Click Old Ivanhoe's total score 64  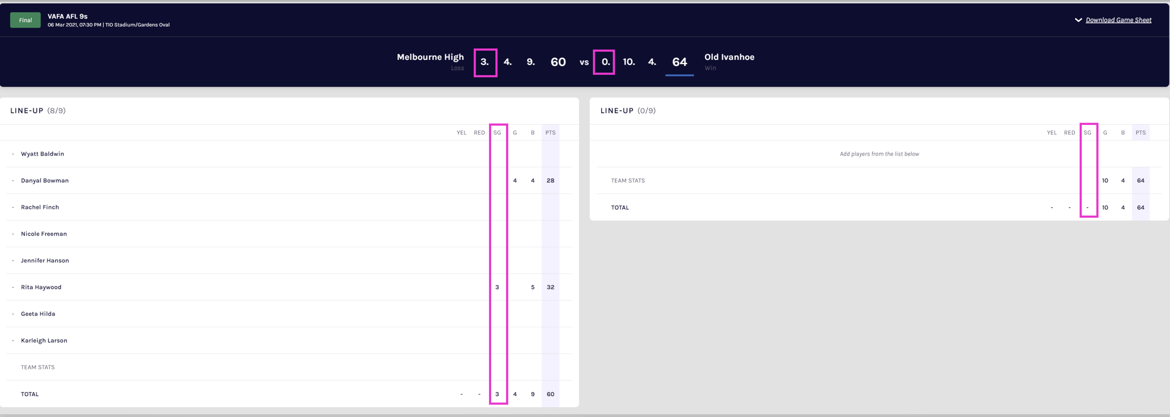tap(679, 62)
